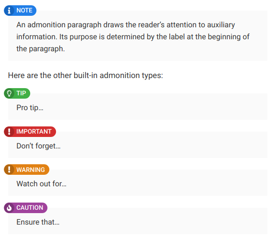Screen dimensions: 275x238
Task: Click 'An admonition paragraph draws' first line
Action: click(x=126, y=25)
